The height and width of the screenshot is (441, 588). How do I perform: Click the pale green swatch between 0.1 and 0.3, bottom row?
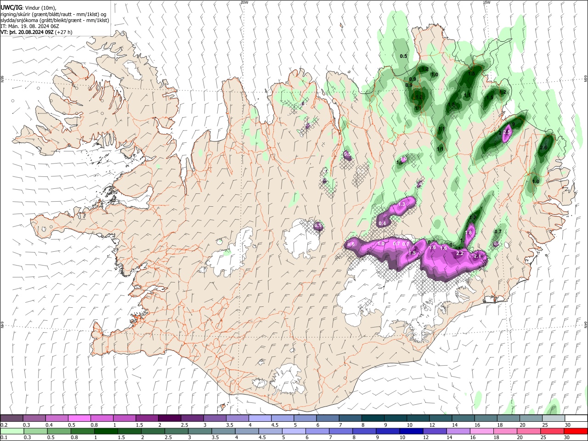pos(11,431)
